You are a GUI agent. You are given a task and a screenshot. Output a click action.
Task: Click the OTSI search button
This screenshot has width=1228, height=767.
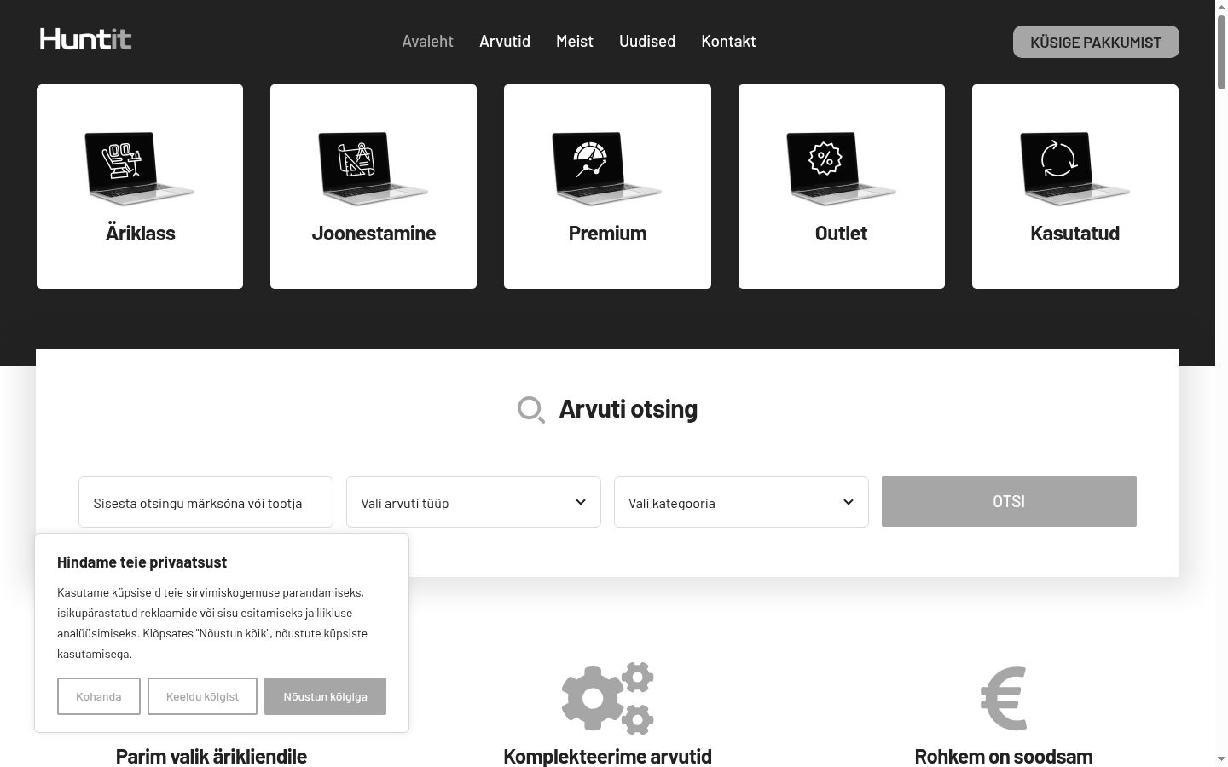[1009, 501]
